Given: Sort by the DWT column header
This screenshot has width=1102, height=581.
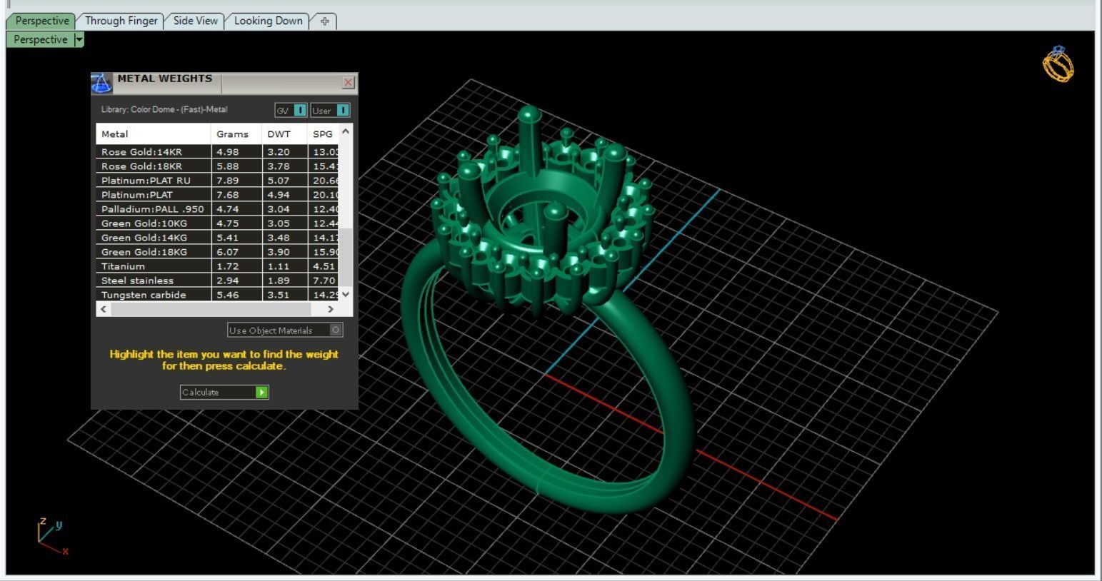Looking at the screenshot, I should click(284, 134).
